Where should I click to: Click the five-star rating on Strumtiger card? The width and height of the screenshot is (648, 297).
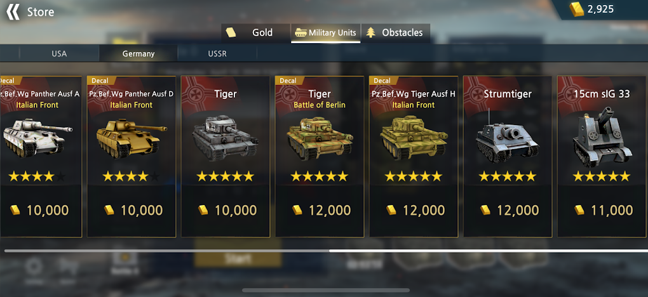pos(508,177)
